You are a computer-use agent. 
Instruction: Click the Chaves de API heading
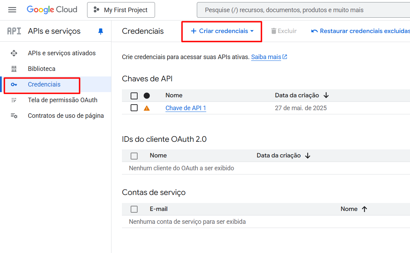tap(147, 79)
